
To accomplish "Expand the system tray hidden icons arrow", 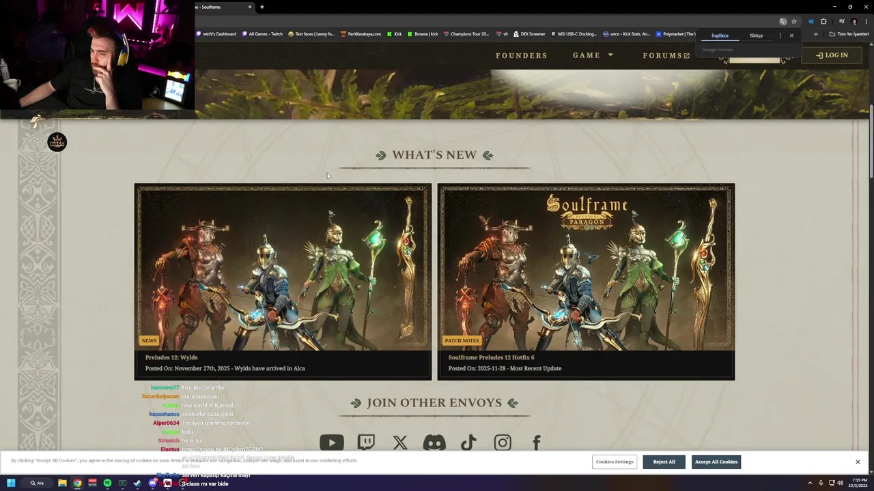I will [810, 483].
